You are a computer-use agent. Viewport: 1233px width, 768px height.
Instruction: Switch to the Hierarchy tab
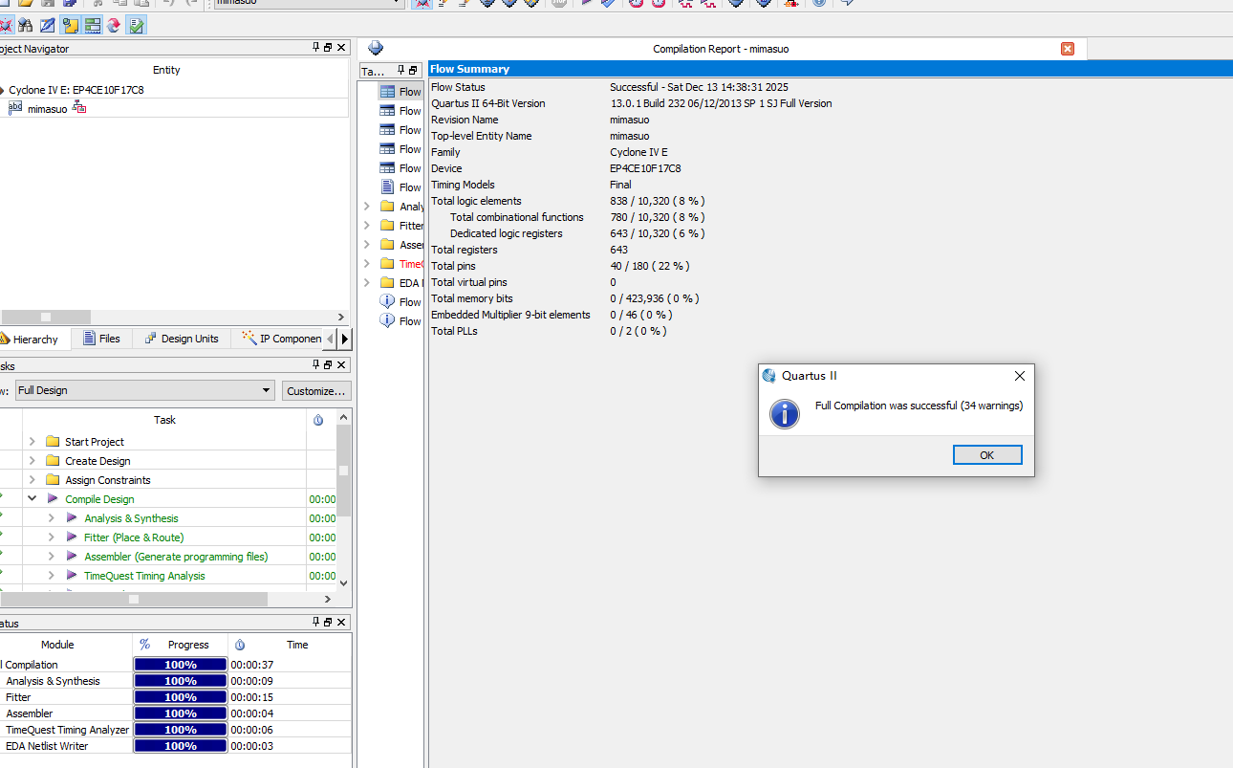click(32, 340)
